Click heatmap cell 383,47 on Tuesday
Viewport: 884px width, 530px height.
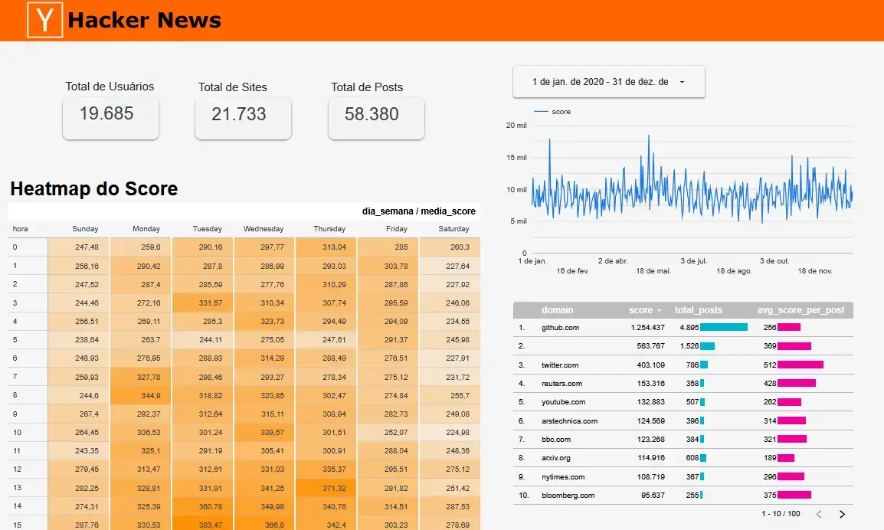[203, 524]
